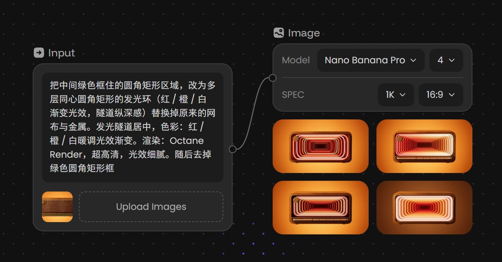Select the uploaded speaker thumbnail image
This screenshot has width=502, height=262.
point(57,207)
